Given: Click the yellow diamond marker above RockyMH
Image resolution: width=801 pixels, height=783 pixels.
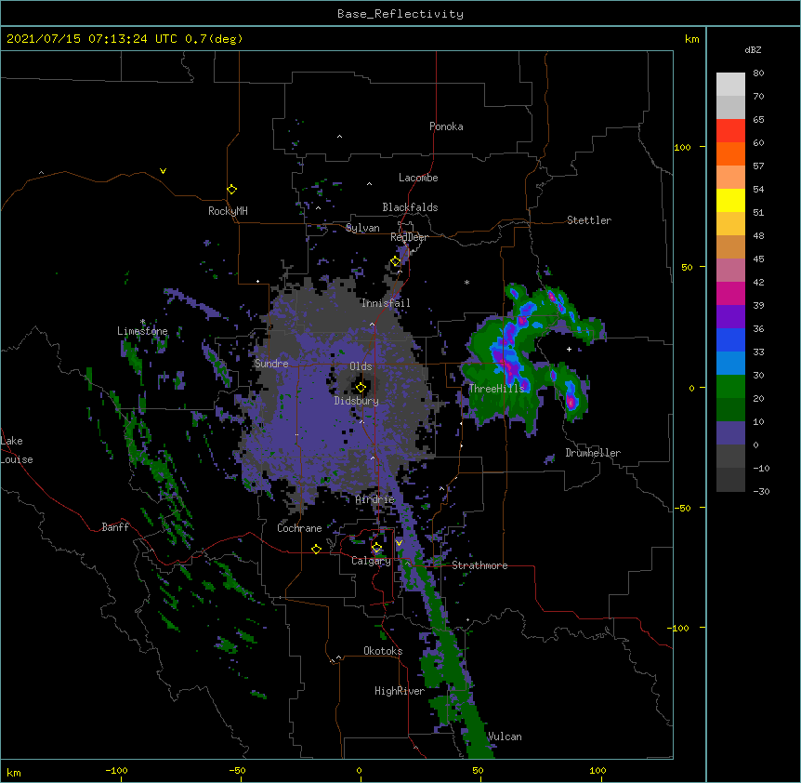Looking at the screenshot, I should tap(231, 190).
